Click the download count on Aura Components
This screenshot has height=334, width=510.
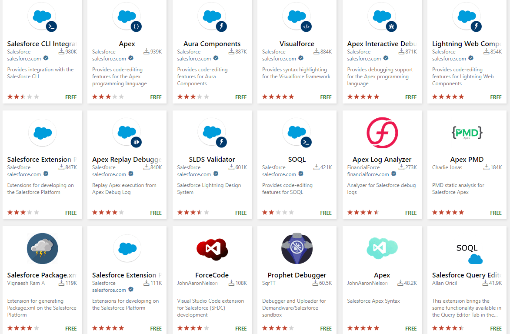click(x=237, y=51)
